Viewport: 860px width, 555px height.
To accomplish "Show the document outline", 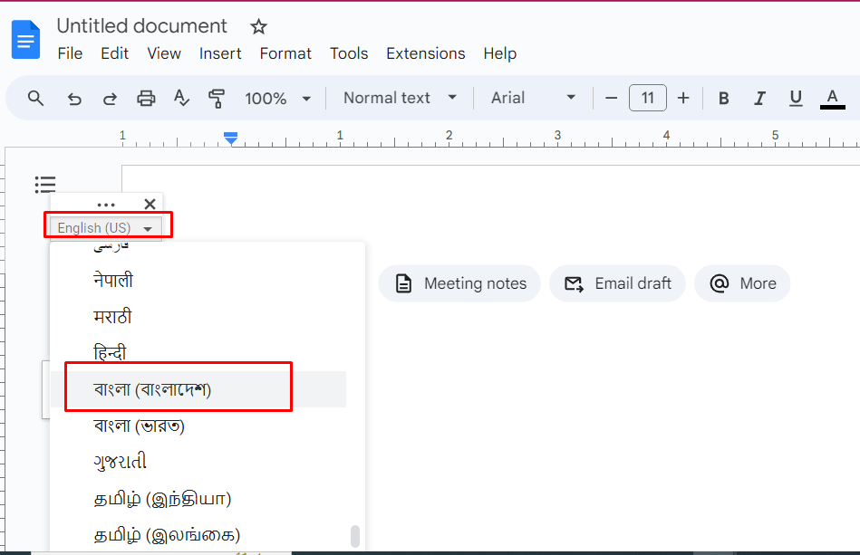I will (45, 185).
